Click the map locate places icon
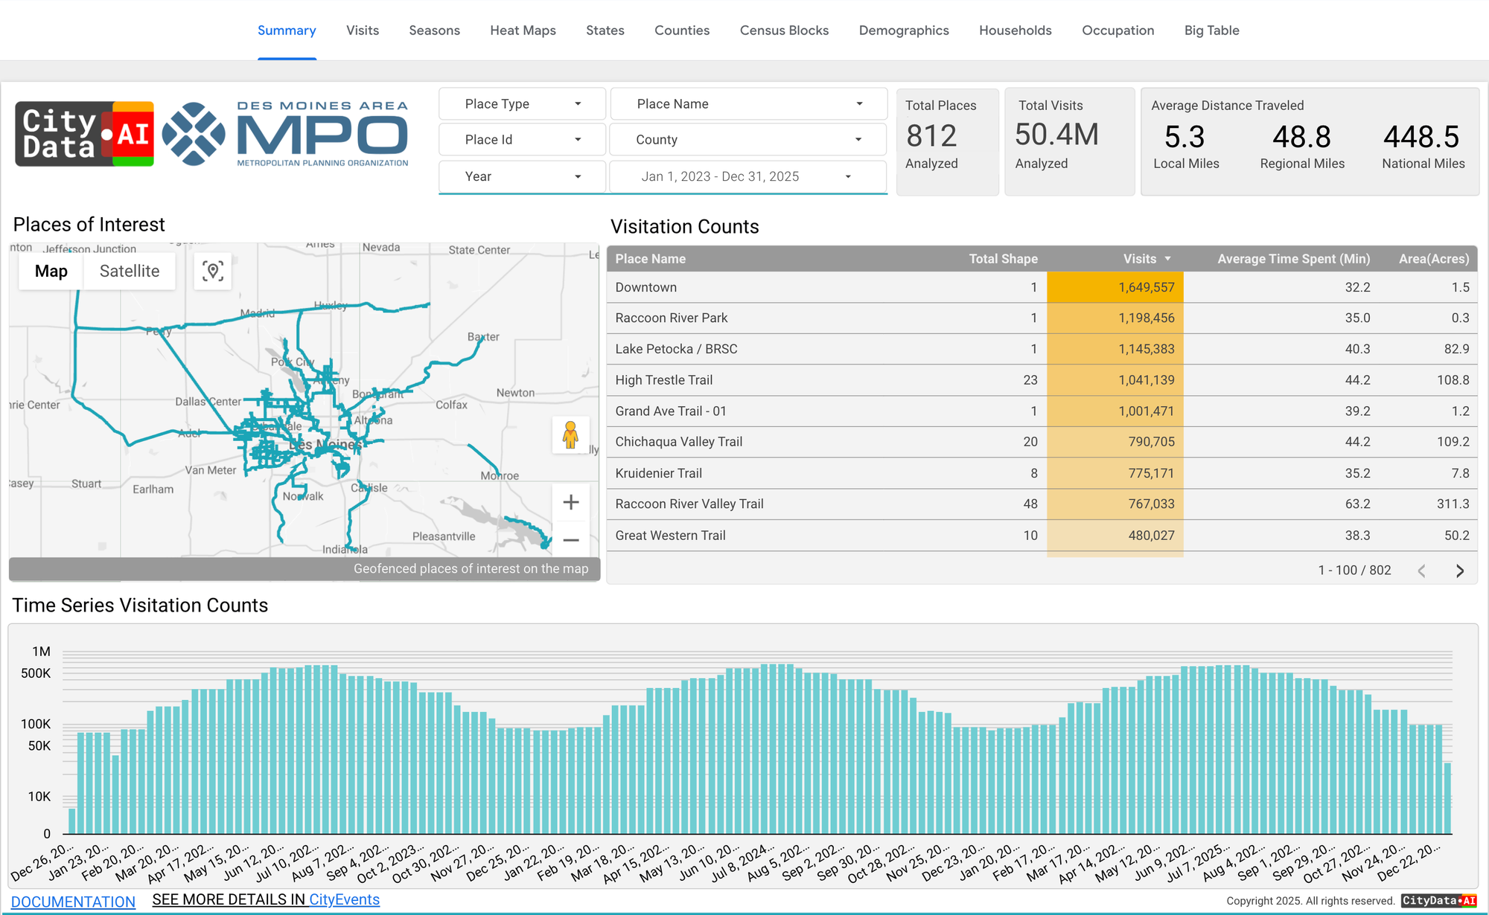Screen dimensions: 1489x915 (213, 272)
